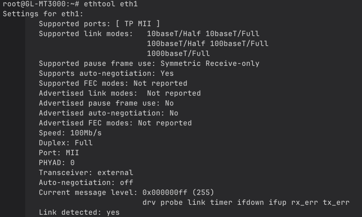Viewport: 362px width, 217px height.
Task: Click the '100baseT/Full' link mode text
Action: pyautogui.click(x=239, y=43)
